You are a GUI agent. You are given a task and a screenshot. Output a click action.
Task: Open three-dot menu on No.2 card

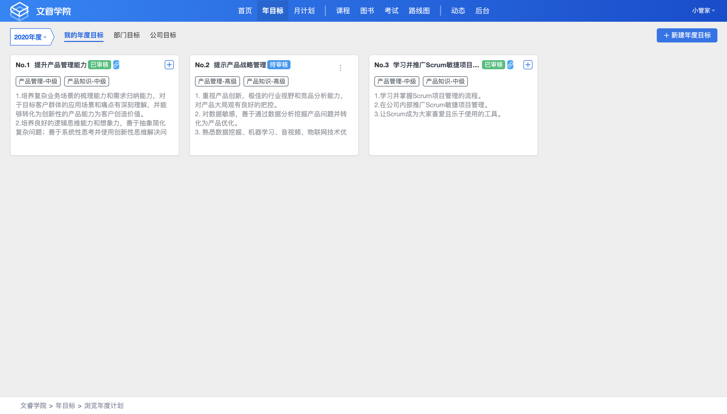pyautogui.click(x=340, y=68)
